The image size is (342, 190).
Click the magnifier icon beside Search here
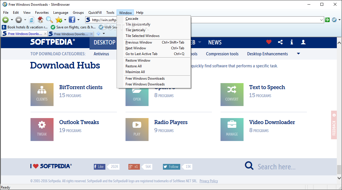(x=249, y=166)
